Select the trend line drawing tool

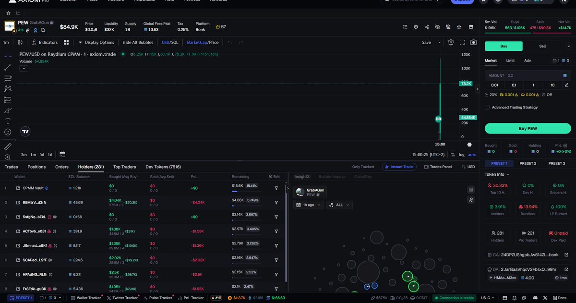click(8, 67)
